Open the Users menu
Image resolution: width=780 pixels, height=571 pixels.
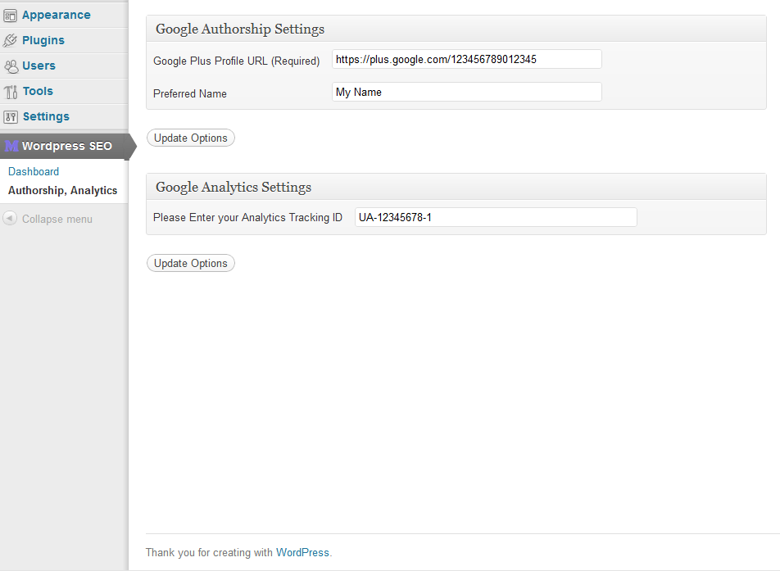[x=39, y=66]
